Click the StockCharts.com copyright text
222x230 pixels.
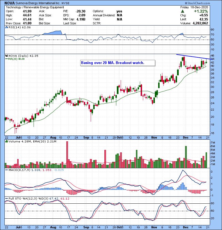pos(198,3)
